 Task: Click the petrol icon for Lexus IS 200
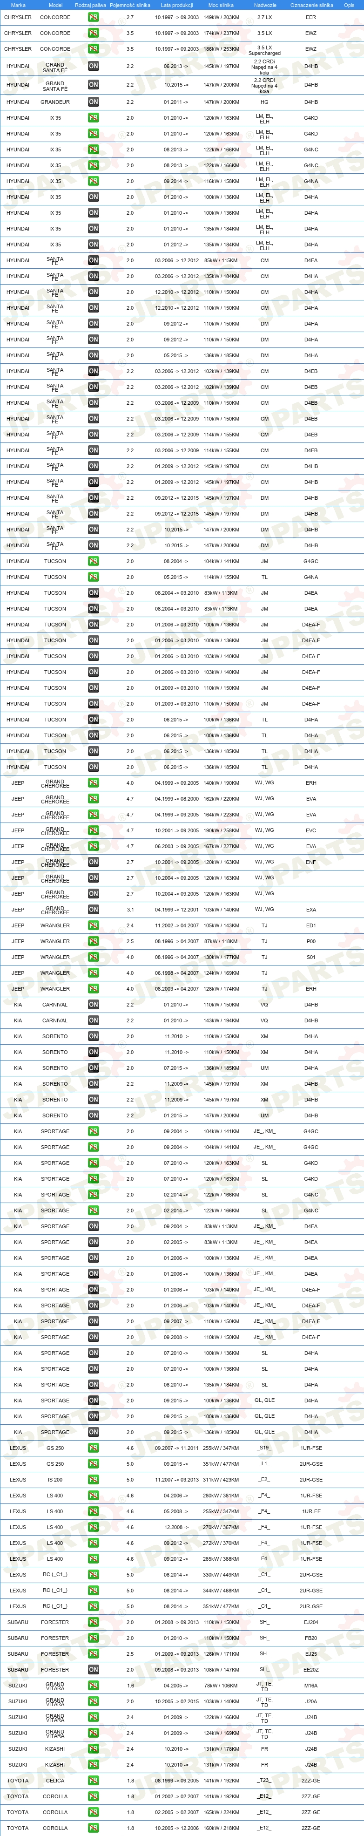[93, 1480]
